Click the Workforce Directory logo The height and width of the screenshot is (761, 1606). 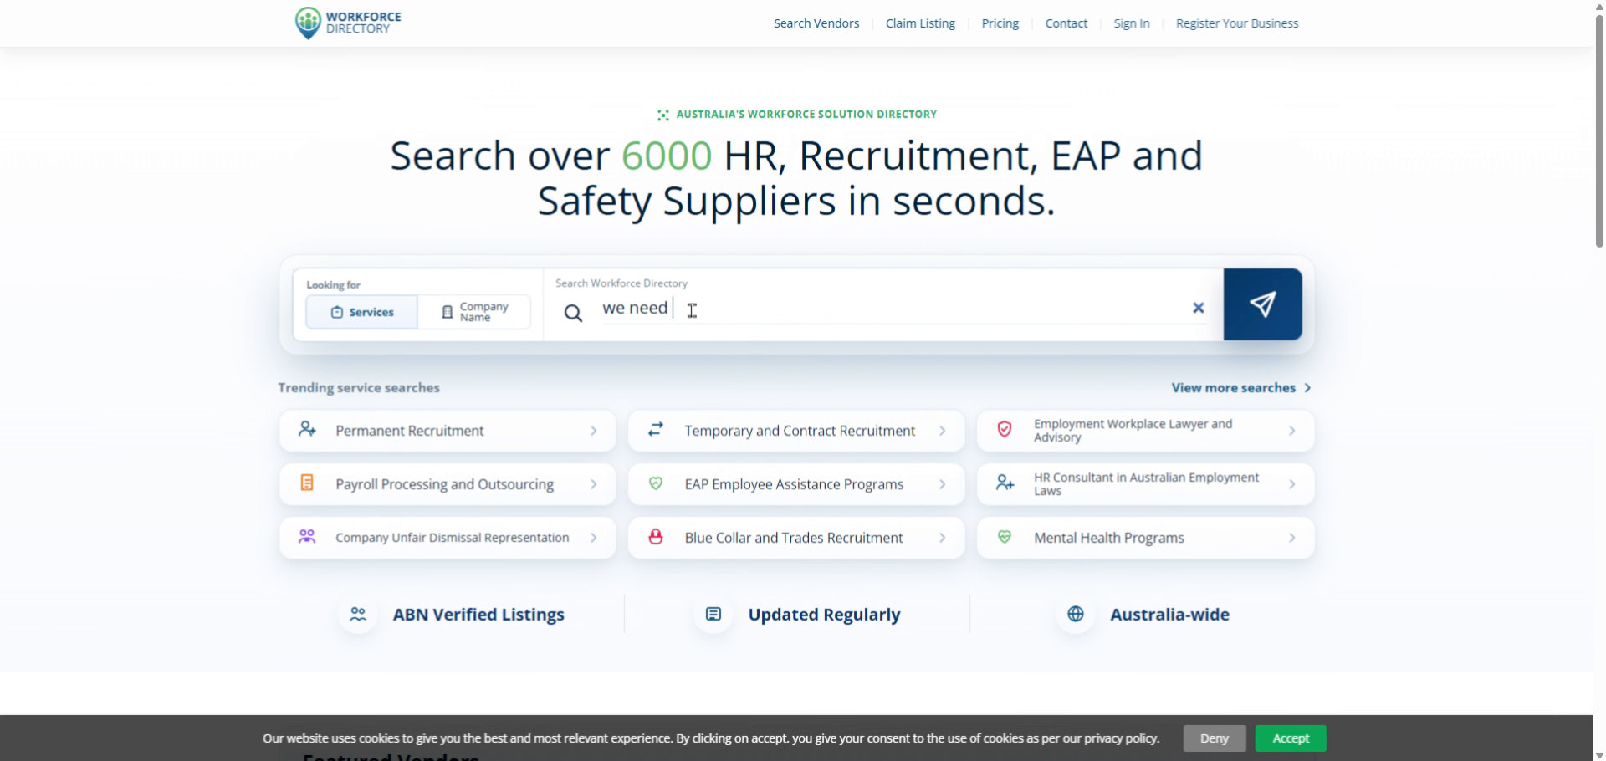coord(348,23)
